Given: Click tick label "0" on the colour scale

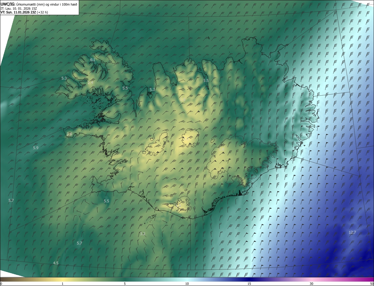Looking at the screenshot, I should point(1,284).
